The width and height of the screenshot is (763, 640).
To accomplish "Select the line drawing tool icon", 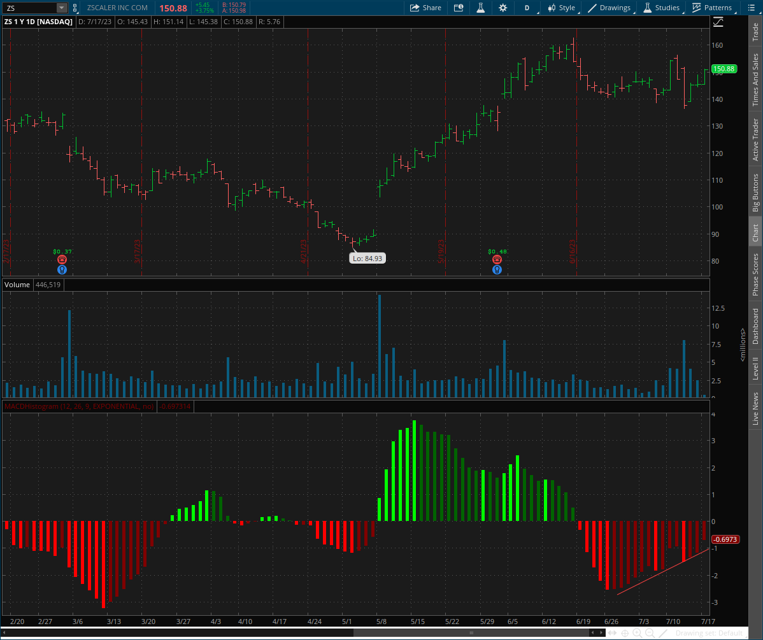I will pos(662,633).
